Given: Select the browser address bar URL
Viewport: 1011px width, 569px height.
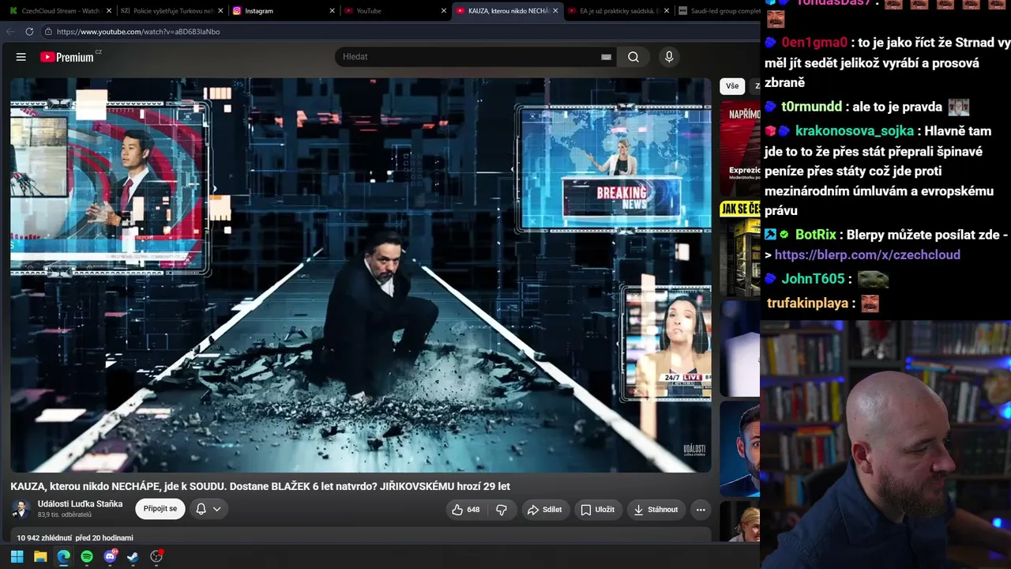Looking at the screenshot, I should click(x=138, y=32).
